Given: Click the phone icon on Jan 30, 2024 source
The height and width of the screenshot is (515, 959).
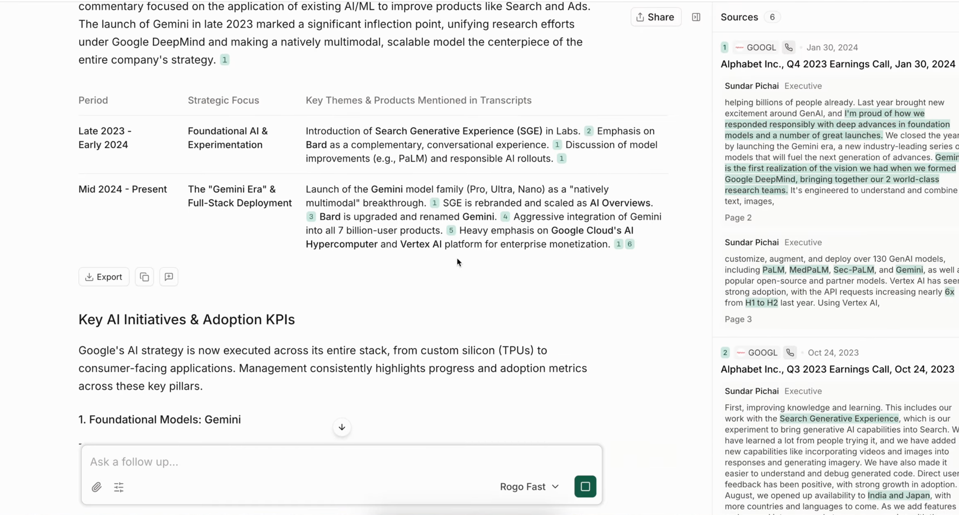Looking at the screenshot, I should tap(789, 48).
